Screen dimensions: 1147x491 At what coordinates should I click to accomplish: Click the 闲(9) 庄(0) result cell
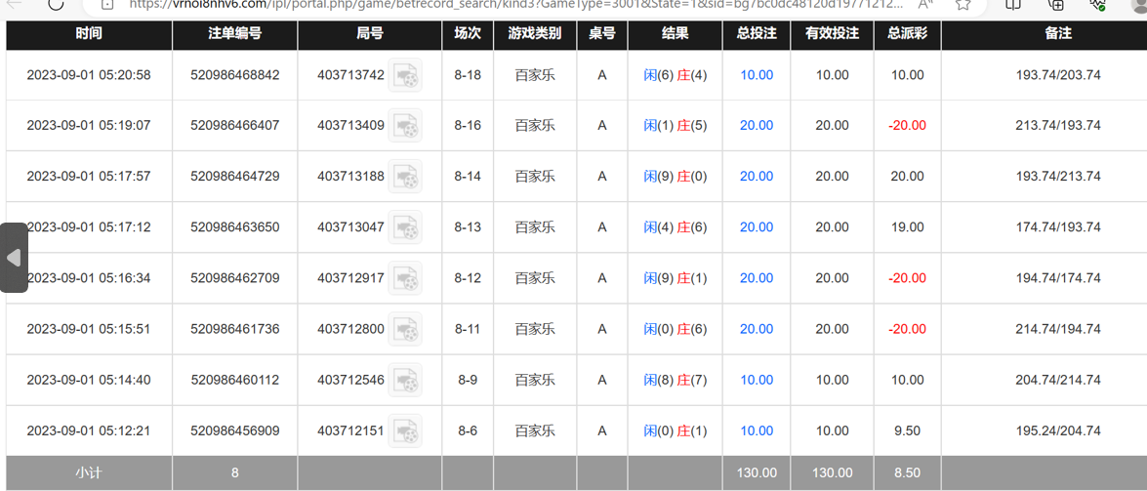tap(675, 177)
